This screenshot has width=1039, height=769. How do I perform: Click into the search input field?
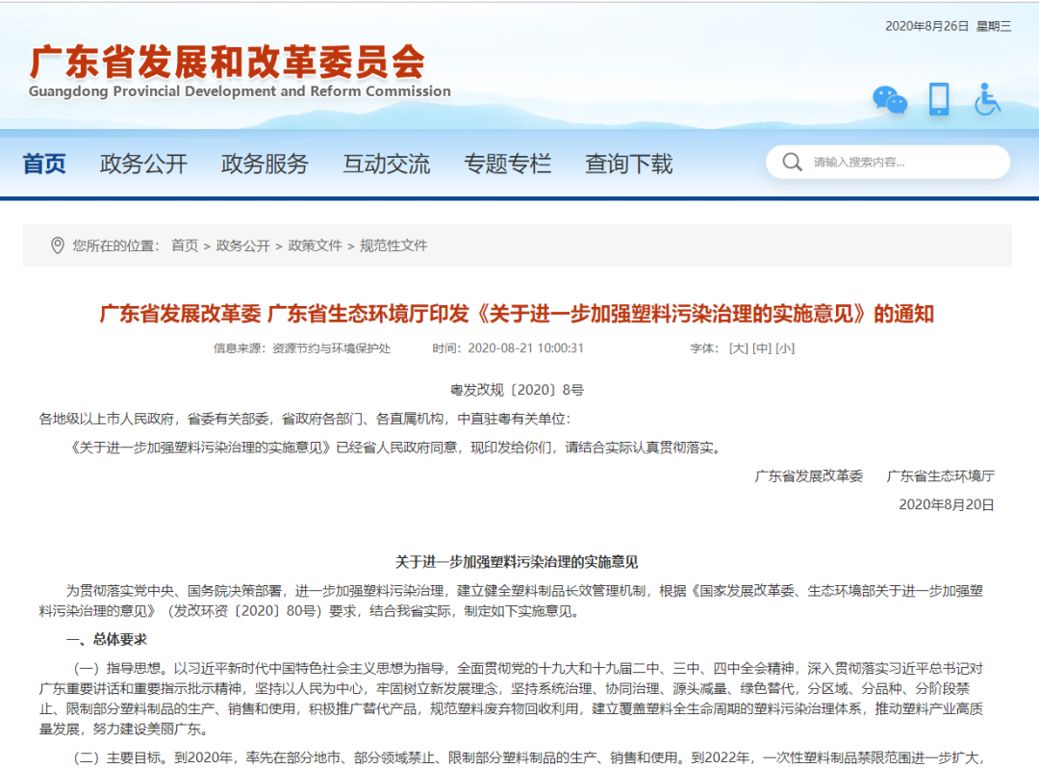(x=888, y=162)
